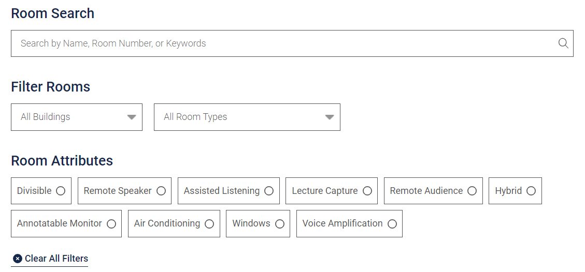
Task: Toggle the Voice Amplification filter
Action: [x=349, y=223]
